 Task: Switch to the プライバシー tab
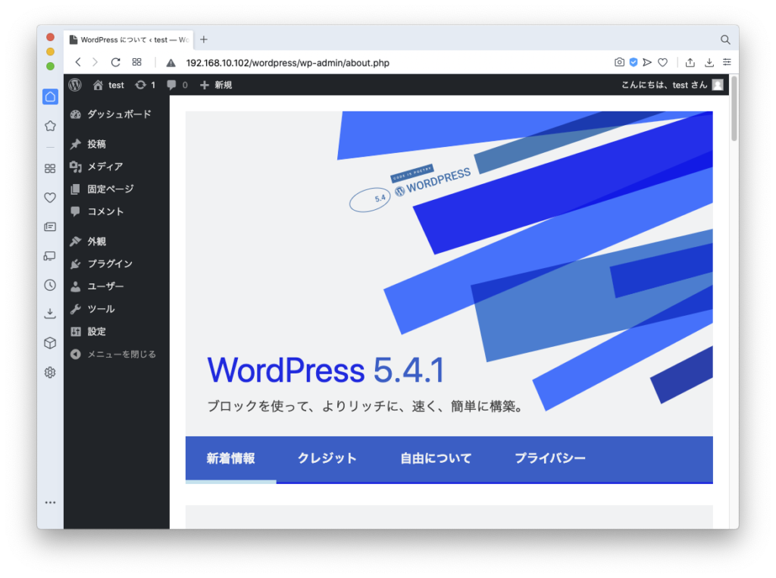pyautogui.click(x=549, y=458)
